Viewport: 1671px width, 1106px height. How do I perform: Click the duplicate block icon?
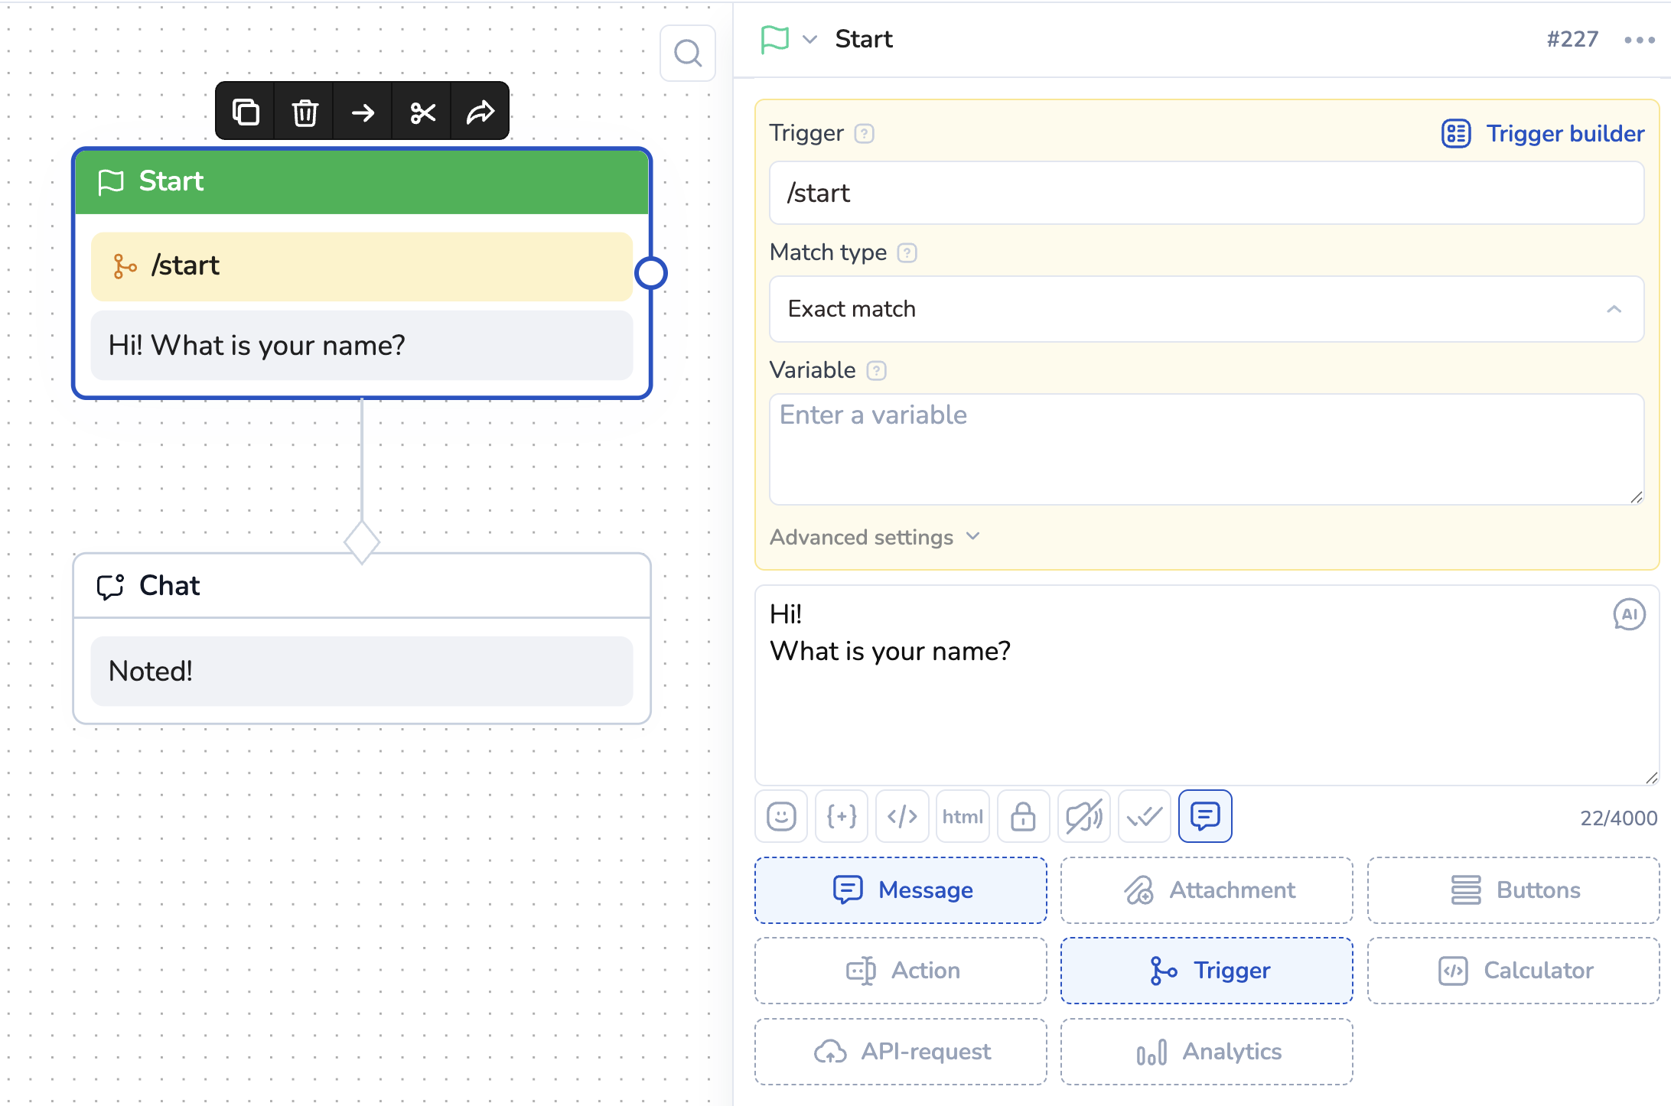point(246,112)
